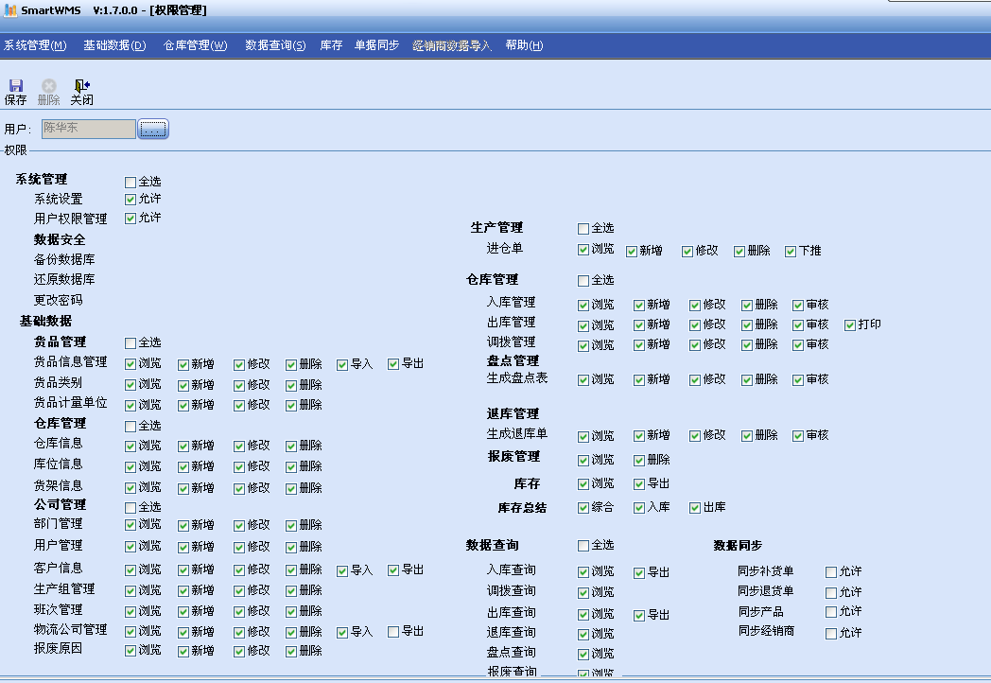Open the 仓库管理 menu

[195, 45]
